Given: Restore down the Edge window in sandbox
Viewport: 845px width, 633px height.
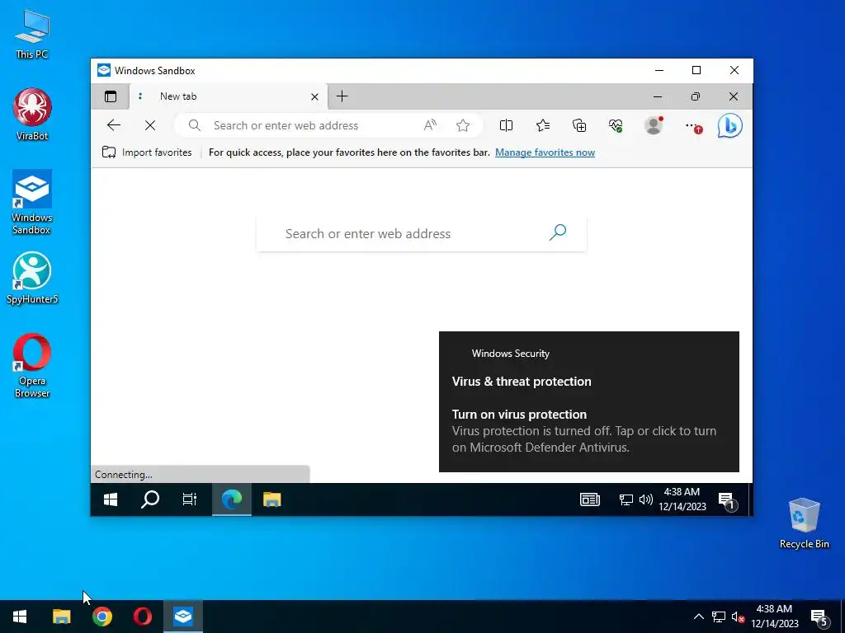Looking at the screenshot, I should 696,97.
